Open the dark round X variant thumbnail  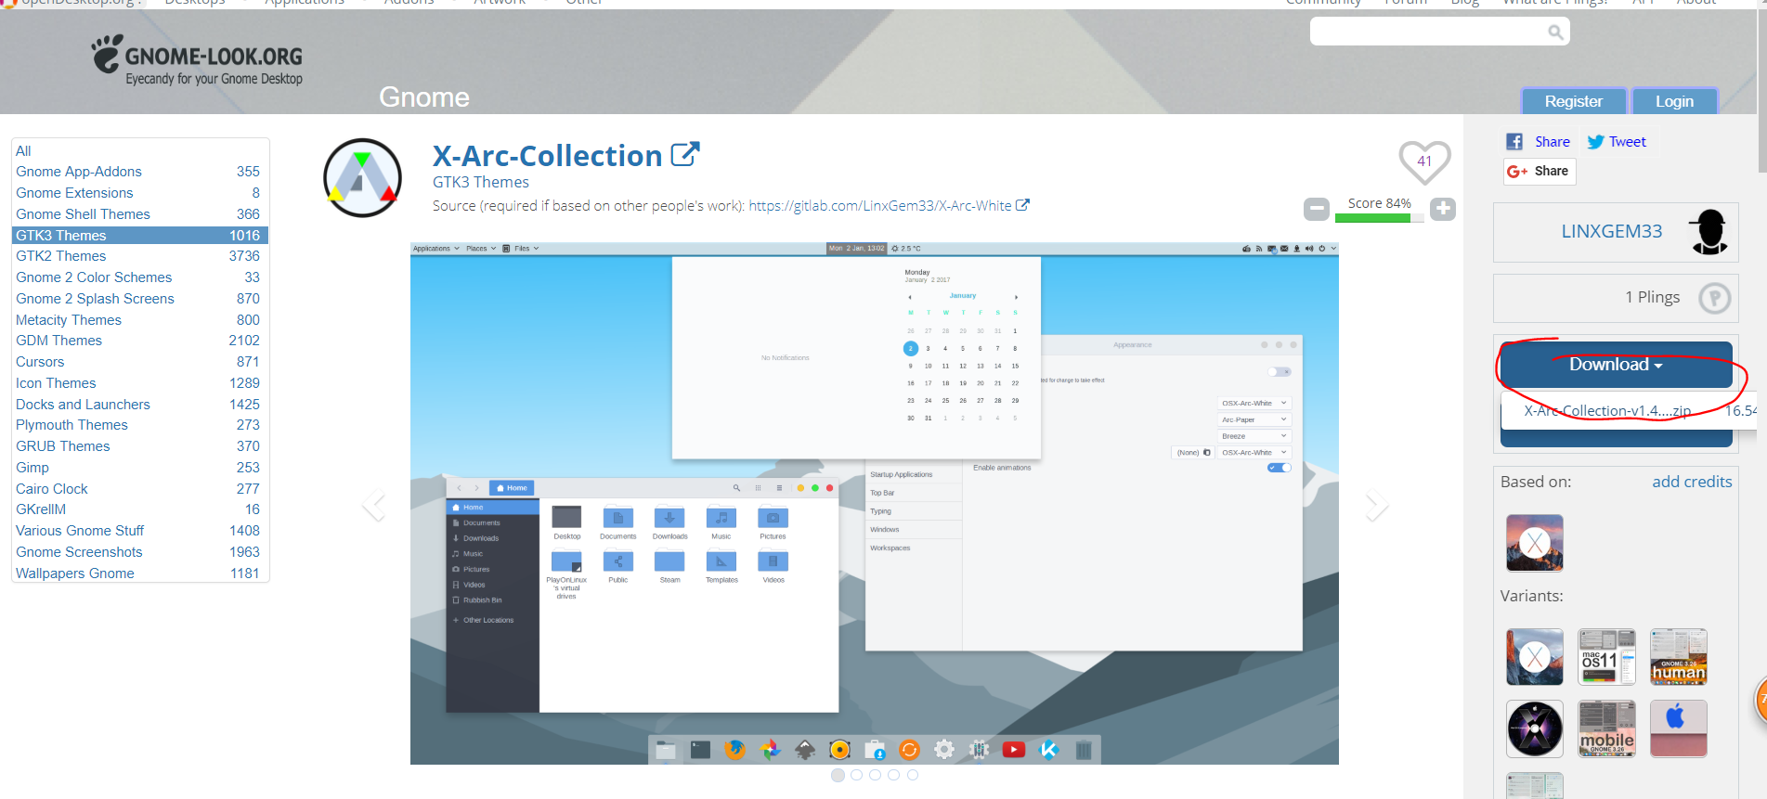pyautogui.click(x=1535, y=729)
